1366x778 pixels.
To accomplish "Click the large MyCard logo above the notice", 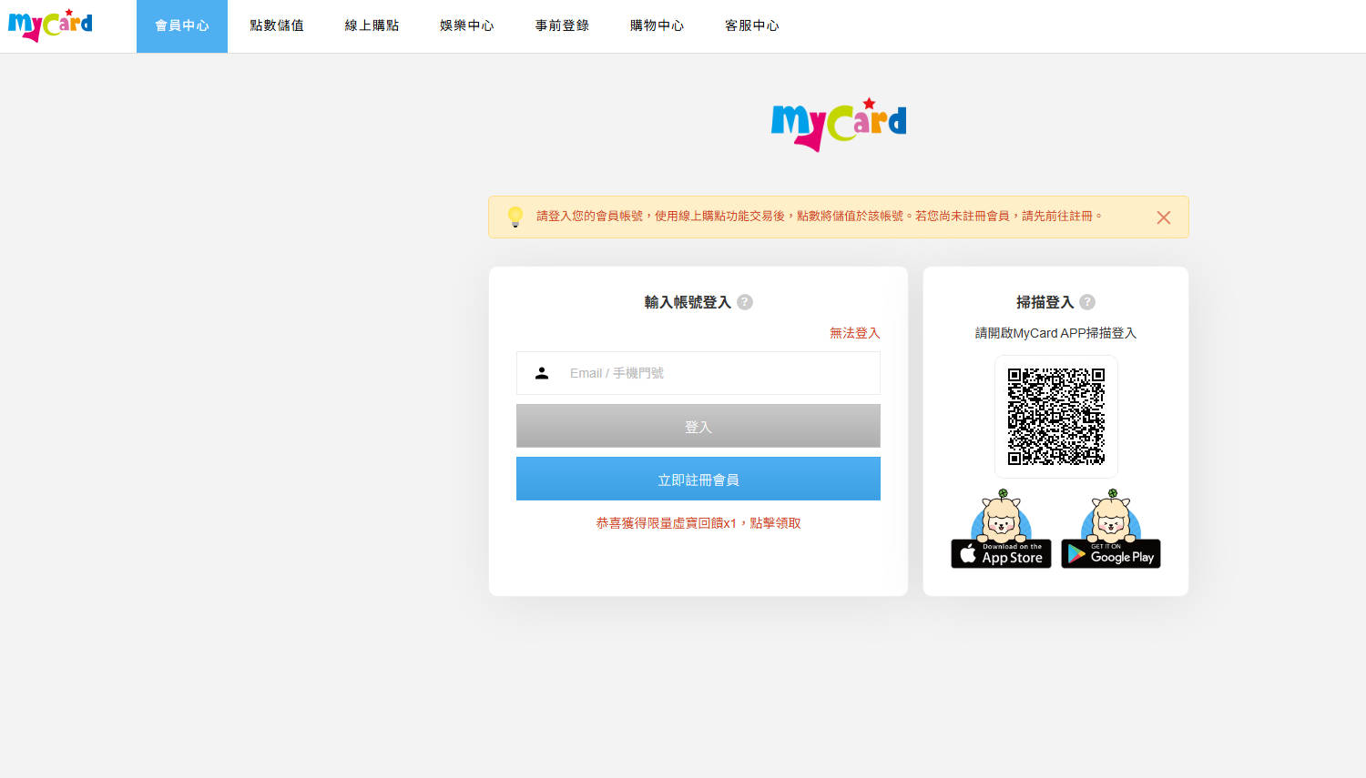I will [838, 125].
